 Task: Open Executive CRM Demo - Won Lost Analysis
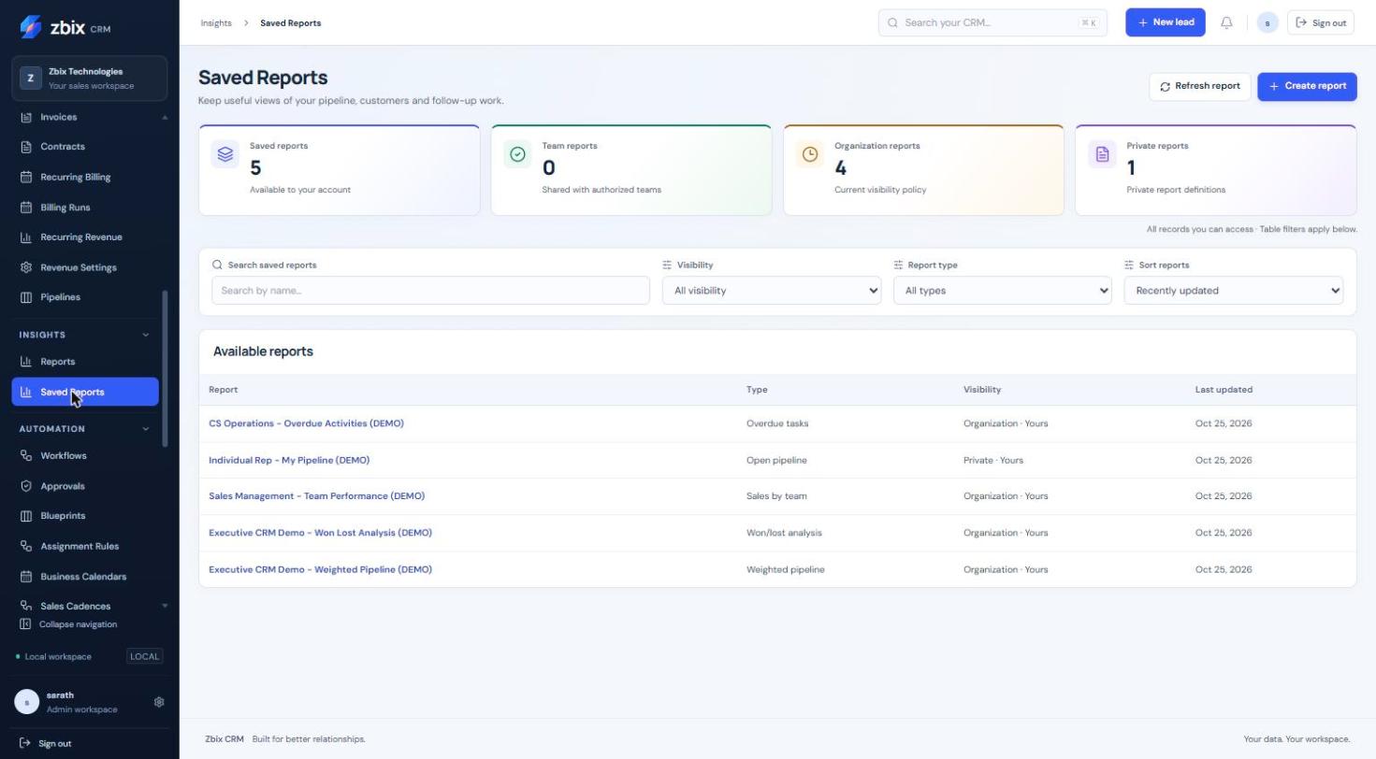click(x=320, y=533)
